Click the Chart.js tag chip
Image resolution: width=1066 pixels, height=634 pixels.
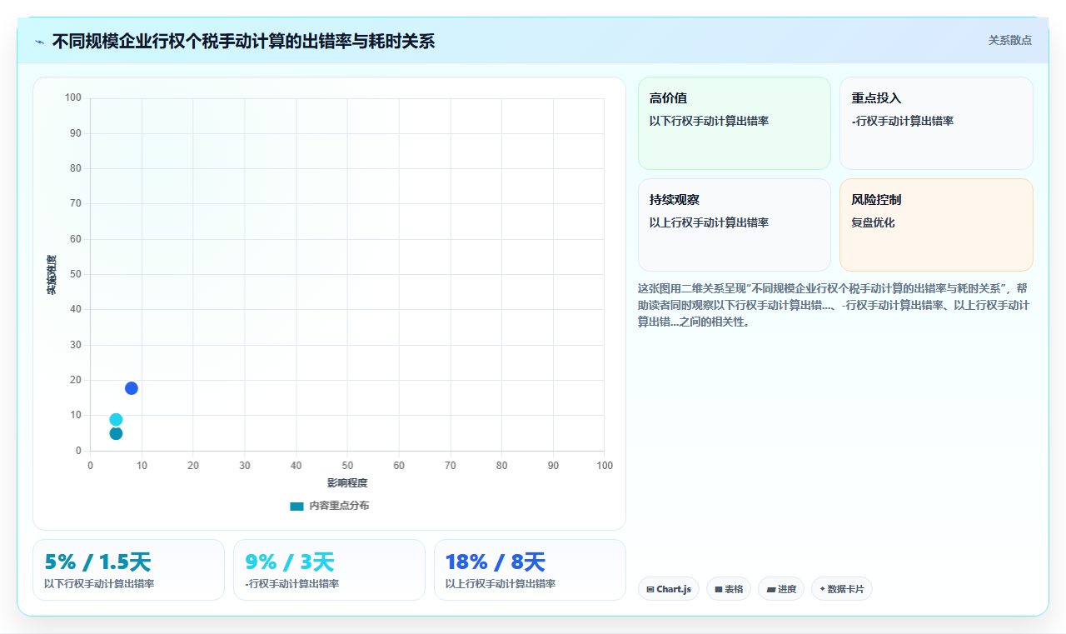(x=669, y=589)
